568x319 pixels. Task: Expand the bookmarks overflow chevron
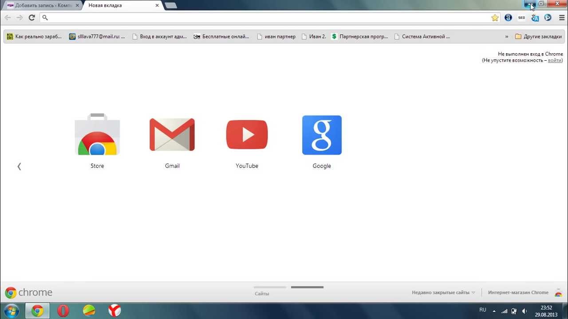pos(507,37)
